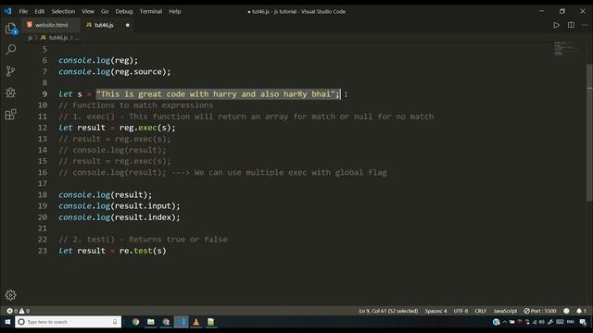Screen dimensions: 593x333
Task: Click the volume icon in system tray
Action: click(x=541, y=322)
